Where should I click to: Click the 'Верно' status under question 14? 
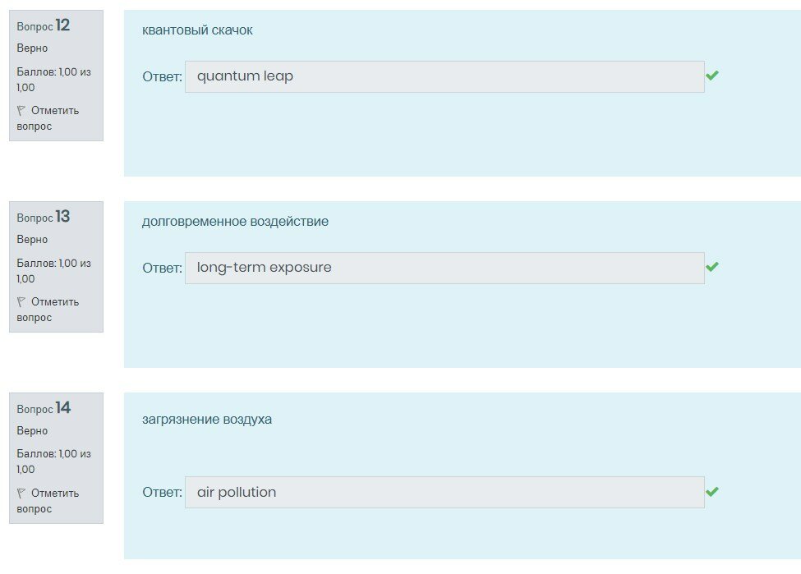tap(32, 431)
